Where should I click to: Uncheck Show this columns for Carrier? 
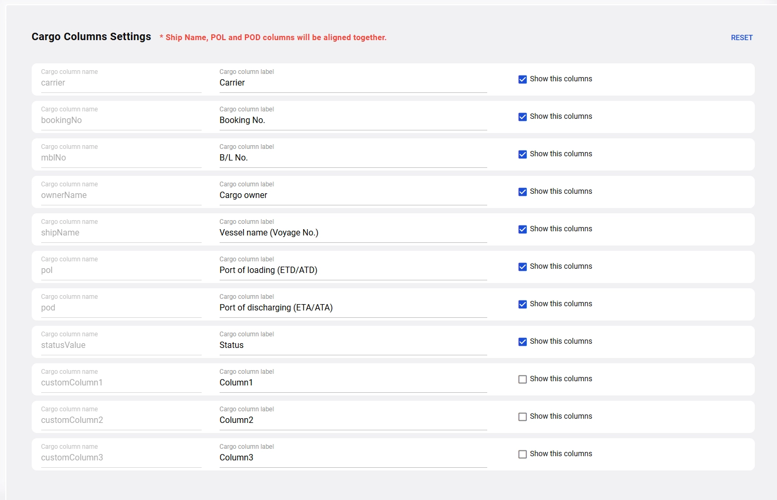[523, 79]
